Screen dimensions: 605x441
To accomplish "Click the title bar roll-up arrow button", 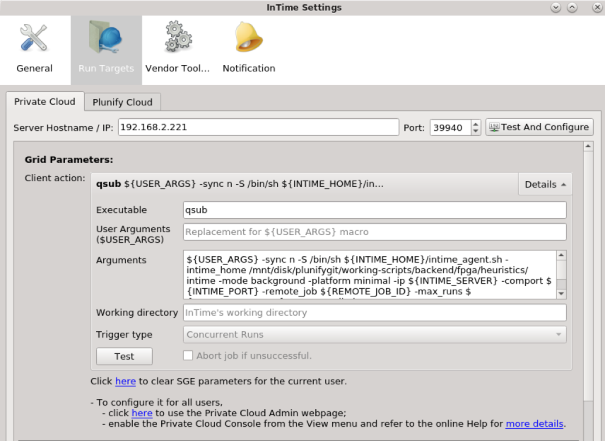I will click(x=572, y=7).
